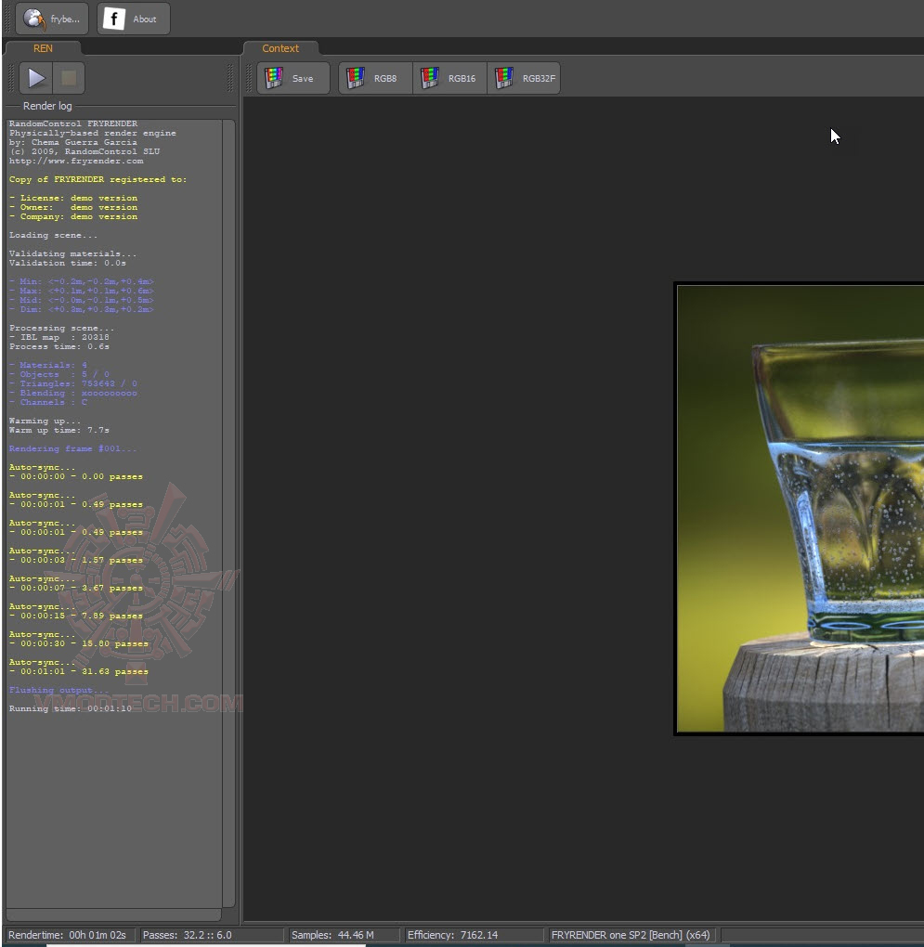This screenshot has height=947, width=924.
Task: Click the render log horizontal scrollbar
Action: [x=114, y=915]
